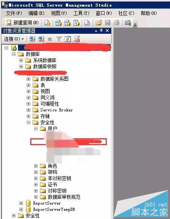Click the 新建查询 new query button
170x219 pixels.
[x=22, y=23]
